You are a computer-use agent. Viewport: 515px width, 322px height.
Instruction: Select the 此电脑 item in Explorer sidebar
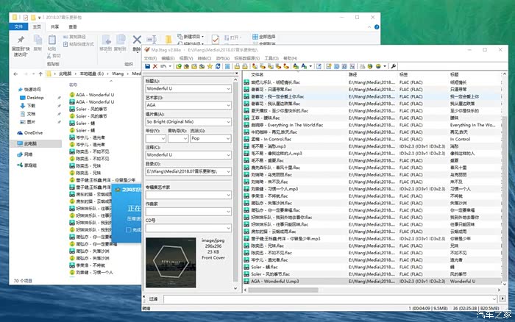pos(29,143)
